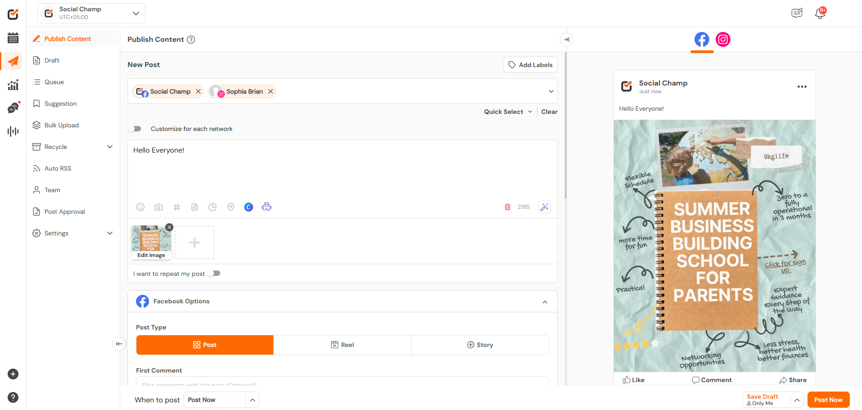862x410 pixels.
Task: Click Like in the preview
Action: pos(634,380)
